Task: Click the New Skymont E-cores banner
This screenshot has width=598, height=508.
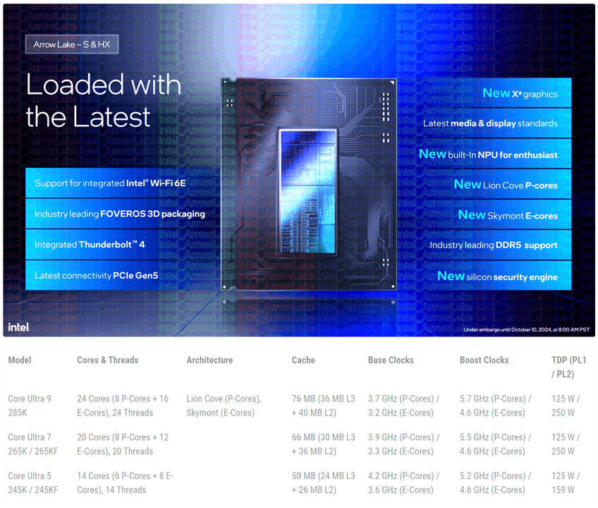Action: [507, 215]
